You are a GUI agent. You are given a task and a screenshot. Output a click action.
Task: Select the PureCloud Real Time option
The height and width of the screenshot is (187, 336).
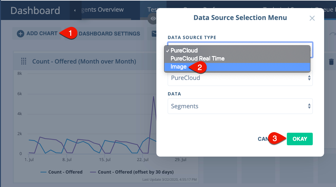pos(237,58)
